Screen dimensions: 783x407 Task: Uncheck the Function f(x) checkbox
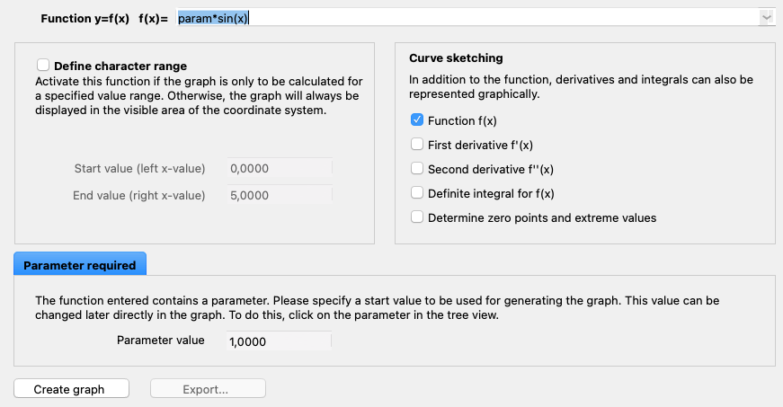(x=416, y=120)
